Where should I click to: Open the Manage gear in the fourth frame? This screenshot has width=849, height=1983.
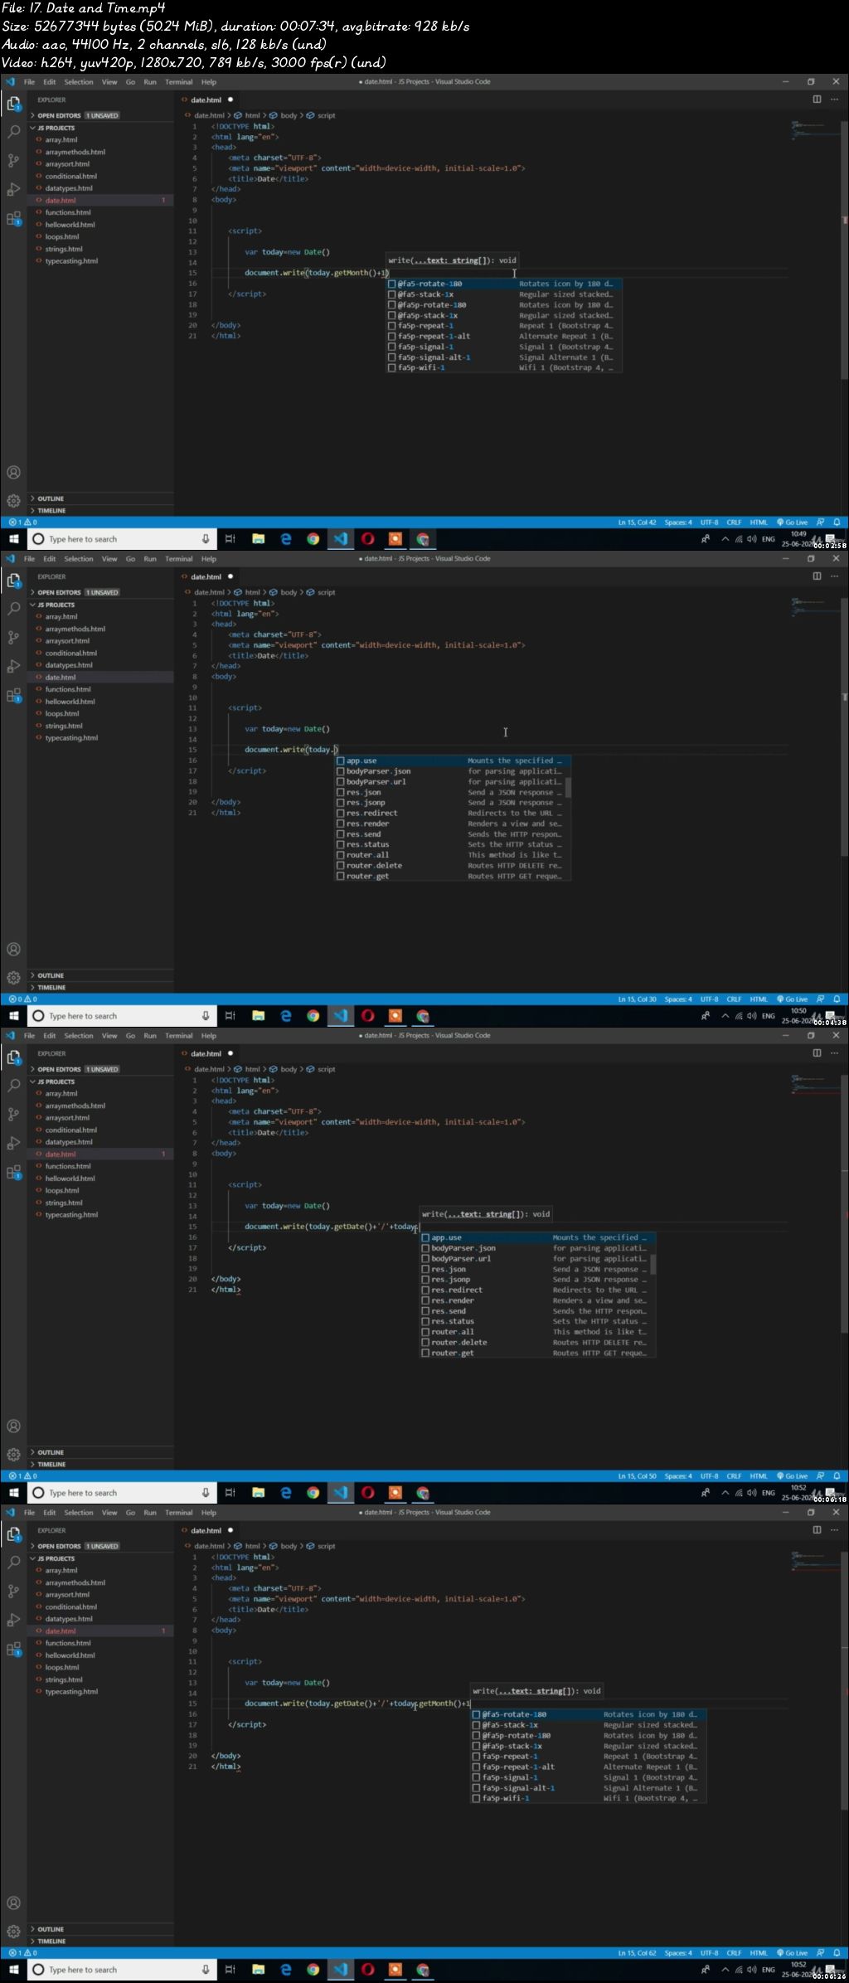pos(13,1932)
